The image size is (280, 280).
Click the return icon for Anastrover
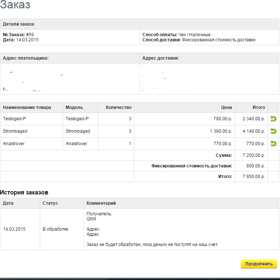click(x=273, y=144)
